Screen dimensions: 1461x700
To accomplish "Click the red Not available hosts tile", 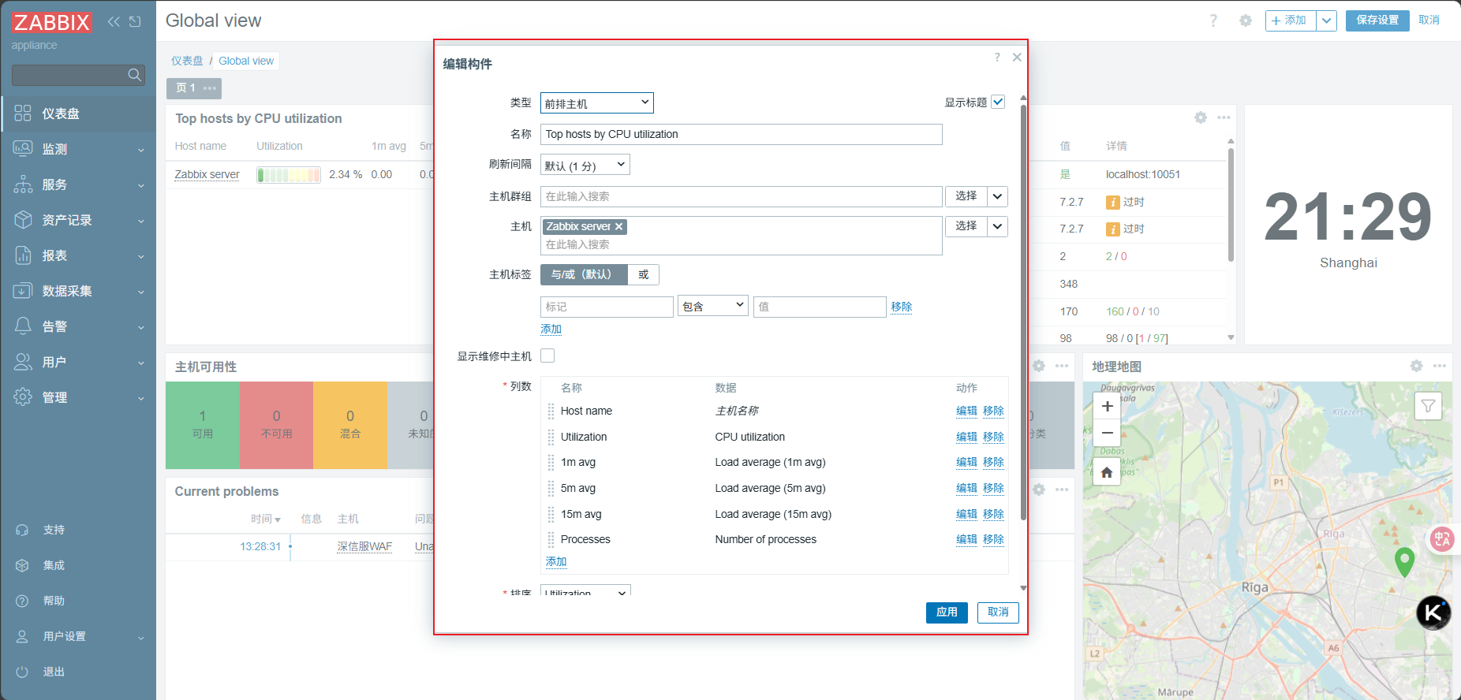I will point(276,425).
